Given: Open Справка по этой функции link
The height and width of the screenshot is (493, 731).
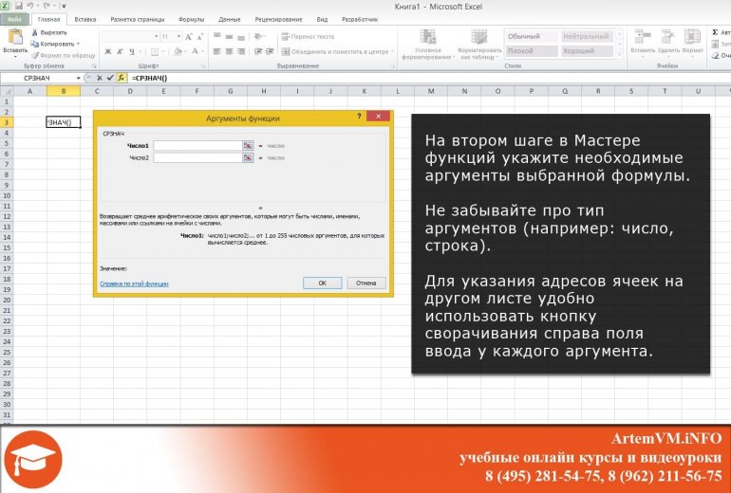Looking at the screenshot, I should click(x=134, y=283).
